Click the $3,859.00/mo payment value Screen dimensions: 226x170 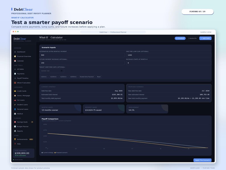point(117,98)
